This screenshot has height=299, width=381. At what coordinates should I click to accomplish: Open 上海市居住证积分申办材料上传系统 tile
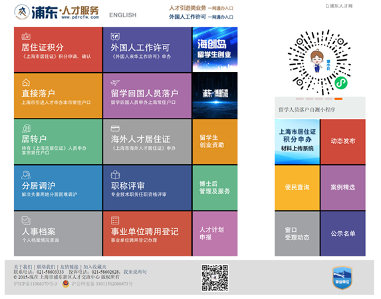297,142
